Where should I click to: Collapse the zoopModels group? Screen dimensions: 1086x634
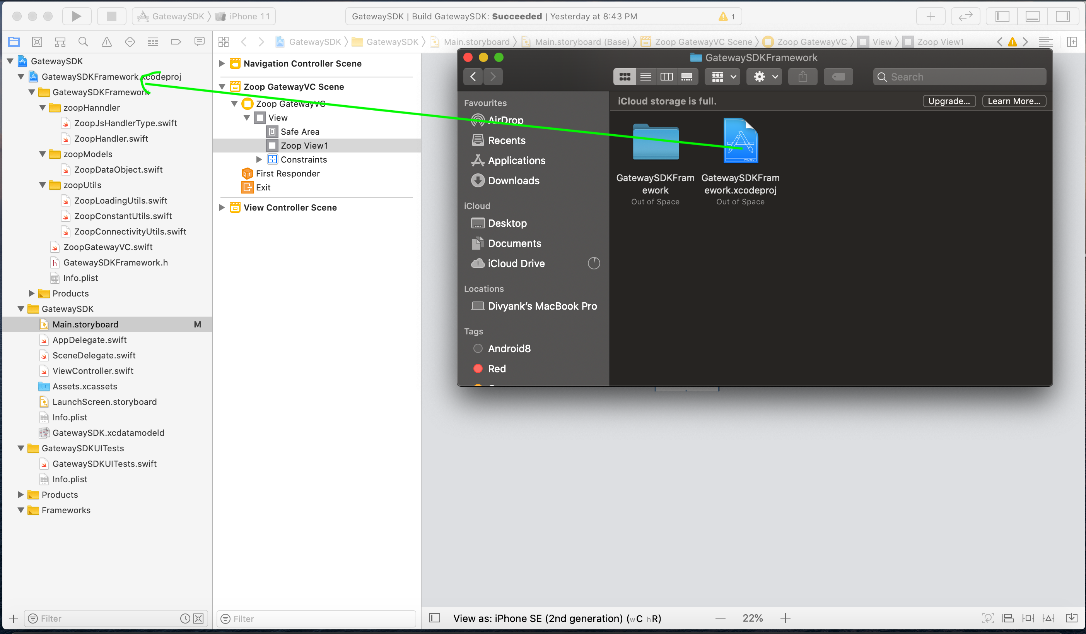[43, 154]
